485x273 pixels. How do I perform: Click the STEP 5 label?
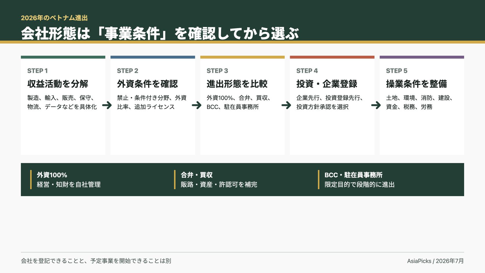397,71
